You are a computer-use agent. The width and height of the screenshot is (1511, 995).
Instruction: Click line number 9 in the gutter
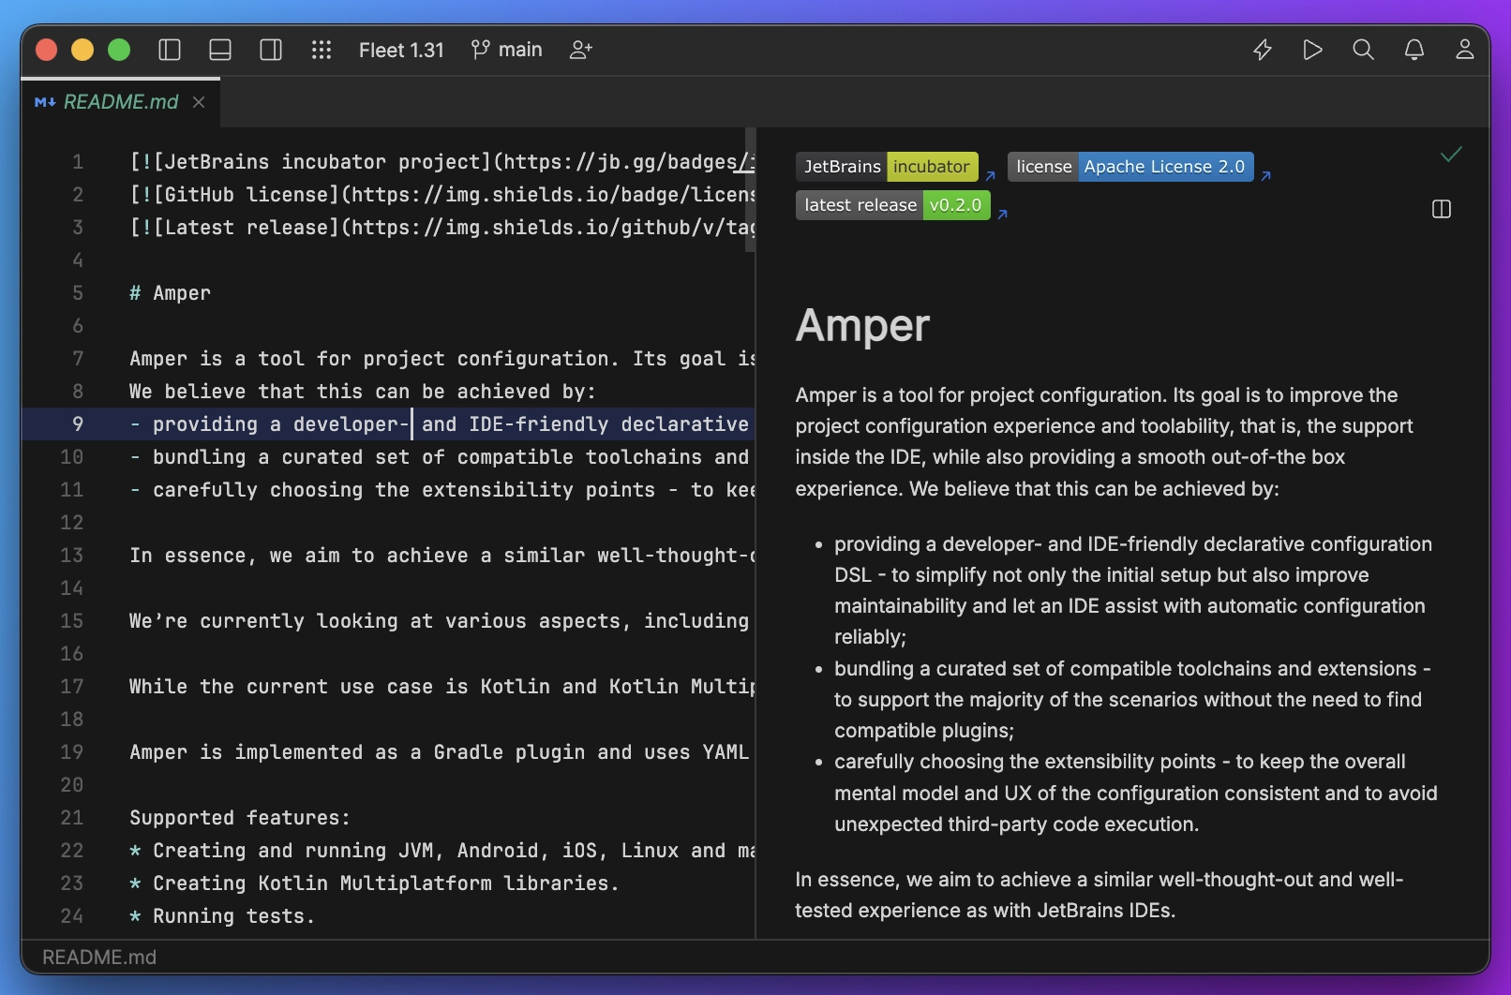pyautogui.click(x=78, y=424)
